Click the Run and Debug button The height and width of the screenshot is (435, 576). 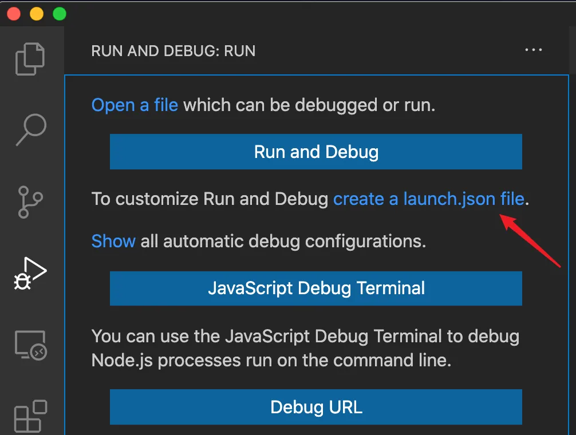(x=315, y=152)
